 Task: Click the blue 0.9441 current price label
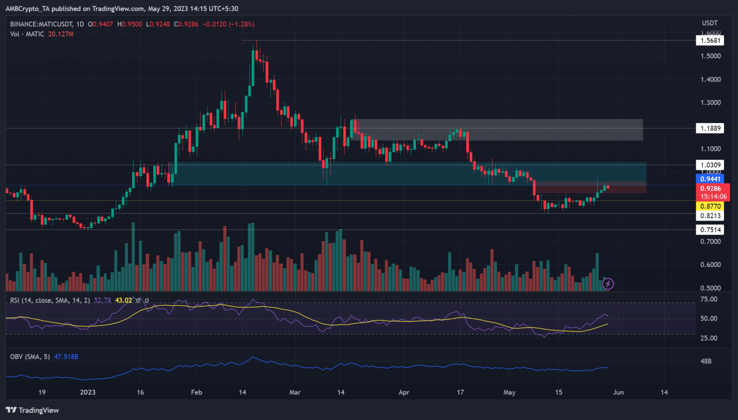709,178
